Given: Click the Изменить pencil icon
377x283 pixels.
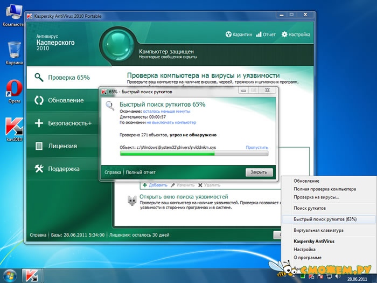Looking at the screenshot, I should point(173,185).
